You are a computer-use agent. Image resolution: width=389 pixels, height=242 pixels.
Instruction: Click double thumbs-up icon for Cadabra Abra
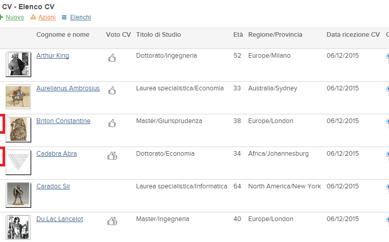coord(112,156)
